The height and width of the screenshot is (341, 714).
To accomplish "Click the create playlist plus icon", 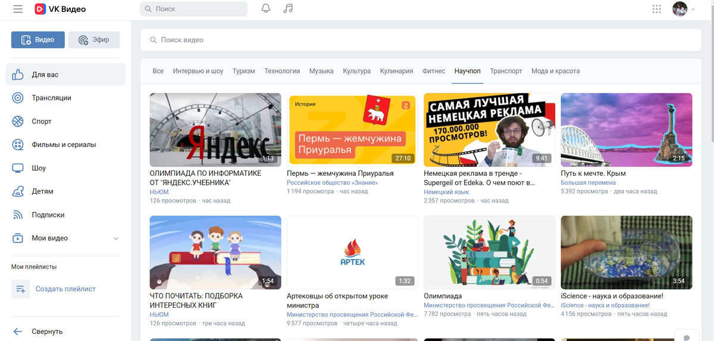I will click(20, 289).
